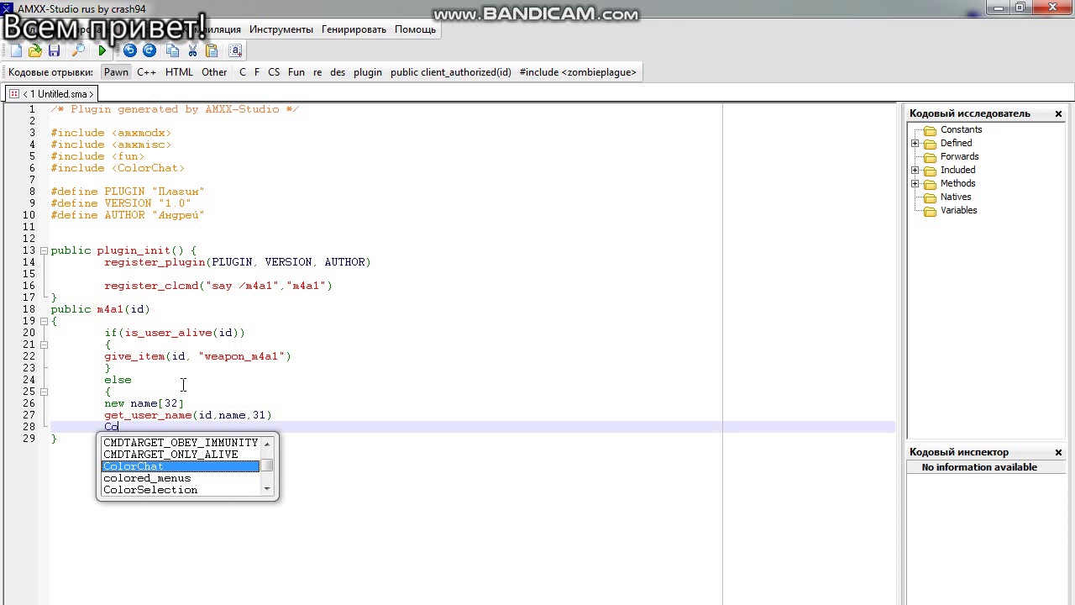Choose CMDTARGET_ONLY_ALIVE from autocomplete
The height and width of the screenshot is (605, 1075).
pyautogui.click(x=181, y=455)
